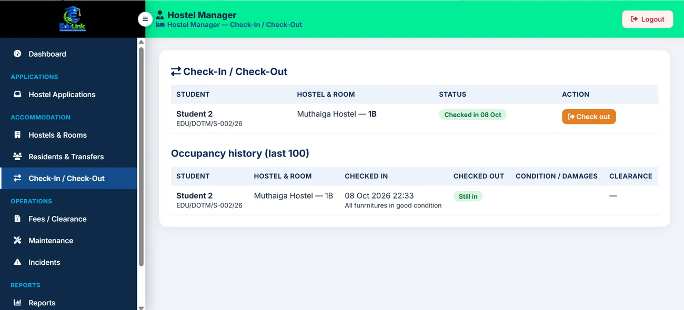Click the Incidents warning triangle icon
684x310 pixels.
(17, 262)
